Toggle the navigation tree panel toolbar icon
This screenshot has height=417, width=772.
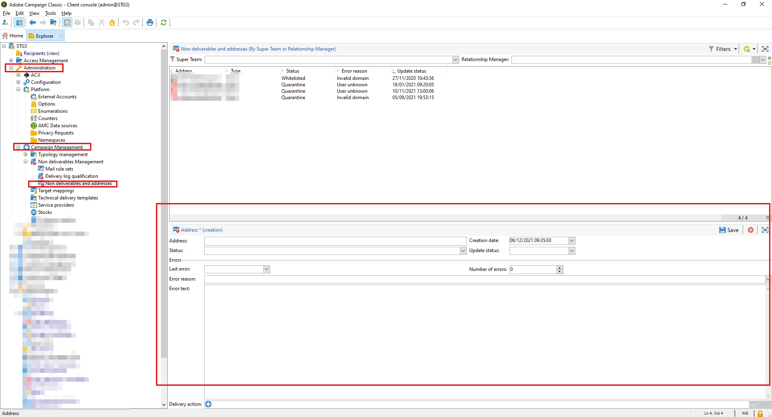(19, 22)
